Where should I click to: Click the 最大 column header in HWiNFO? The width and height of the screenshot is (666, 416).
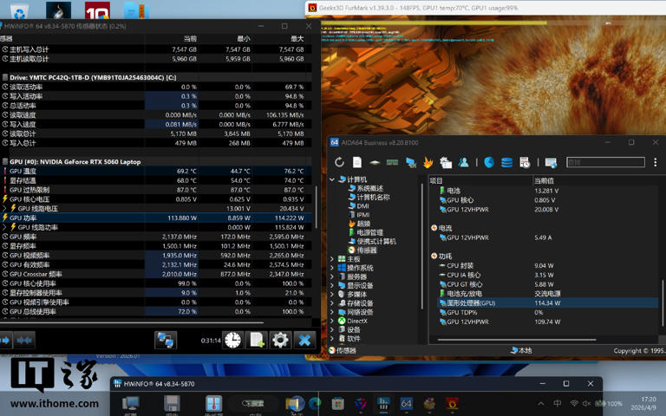point(297,39)
